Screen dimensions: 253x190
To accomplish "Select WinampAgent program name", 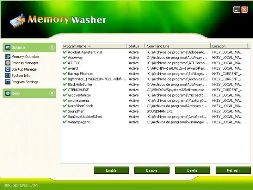I will [x=79, y=122].
